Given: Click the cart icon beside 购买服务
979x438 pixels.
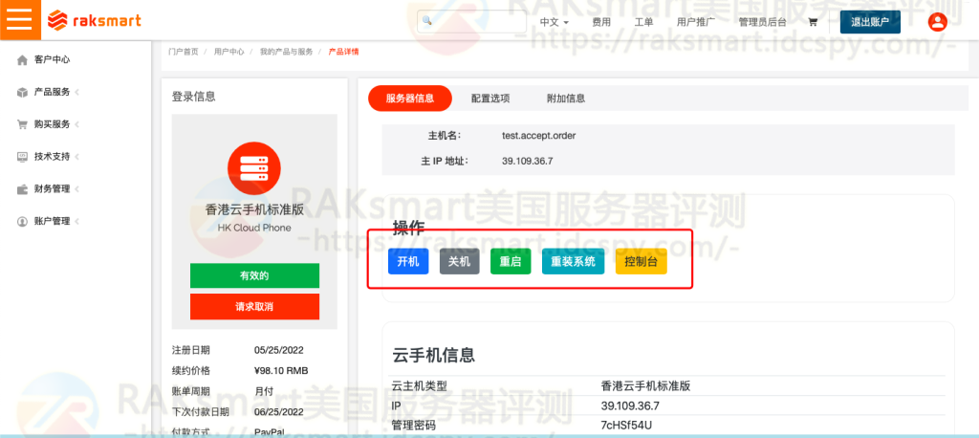Looking at the screenshot, I should 23,124.
